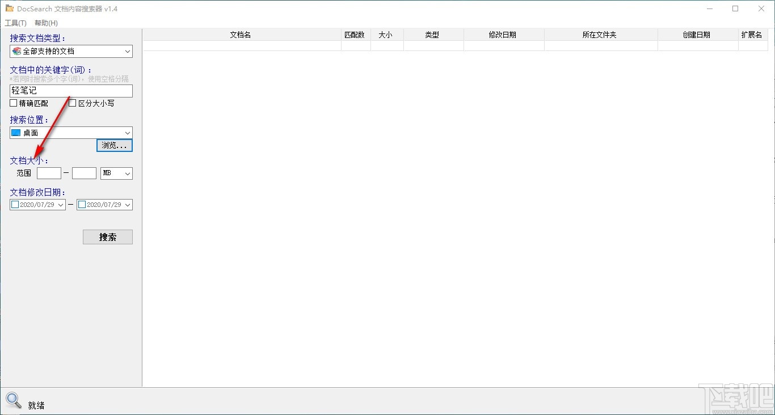Click the globe icon beside 全部支持的文档
The width and height of the screenshot is (775, 415).
tap(16, 51)
